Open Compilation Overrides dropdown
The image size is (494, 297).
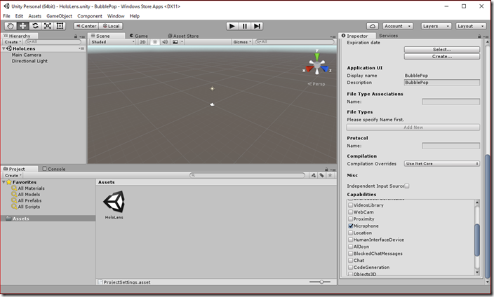[441, 164]
